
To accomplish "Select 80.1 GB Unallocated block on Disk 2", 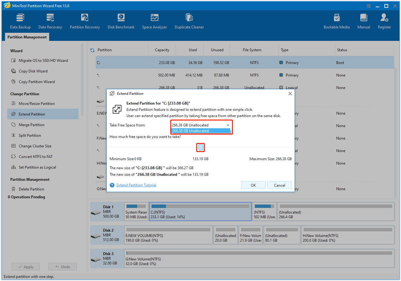I will (282, 235).
